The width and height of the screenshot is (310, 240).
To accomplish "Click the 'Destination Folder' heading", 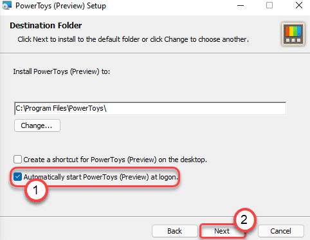I will click(x=46, y=26).
